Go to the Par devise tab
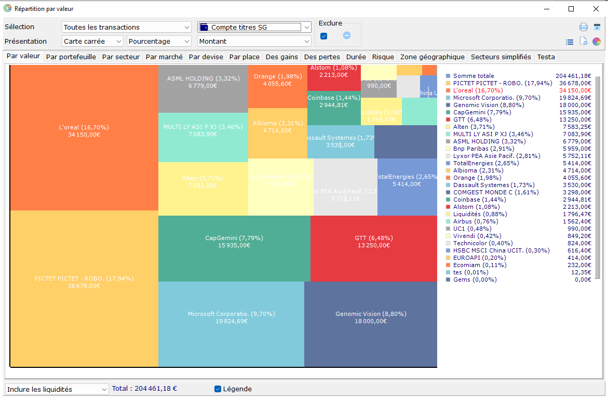Viewport: 608px width, 398px height. 206,57
